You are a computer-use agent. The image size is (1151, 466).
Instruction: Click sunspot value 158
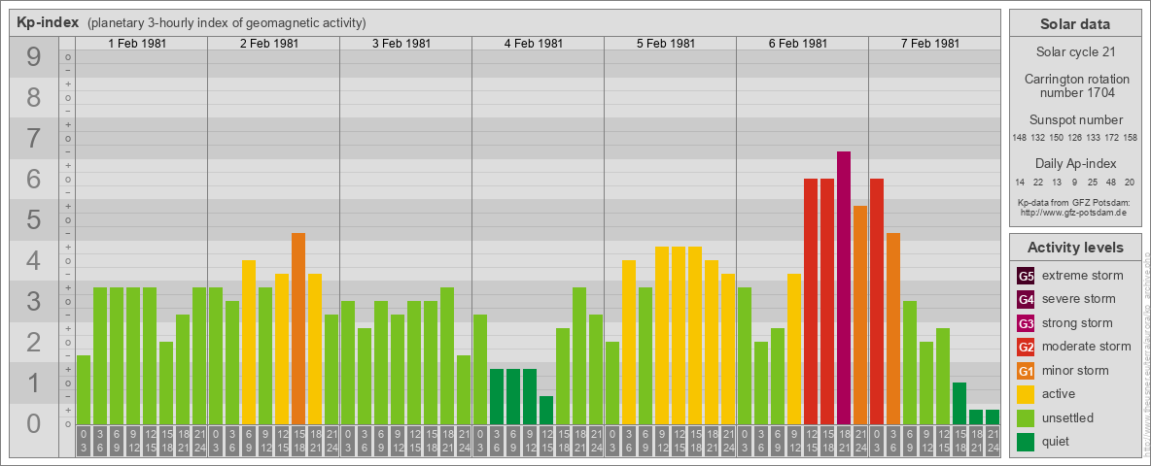point(1132,138)
